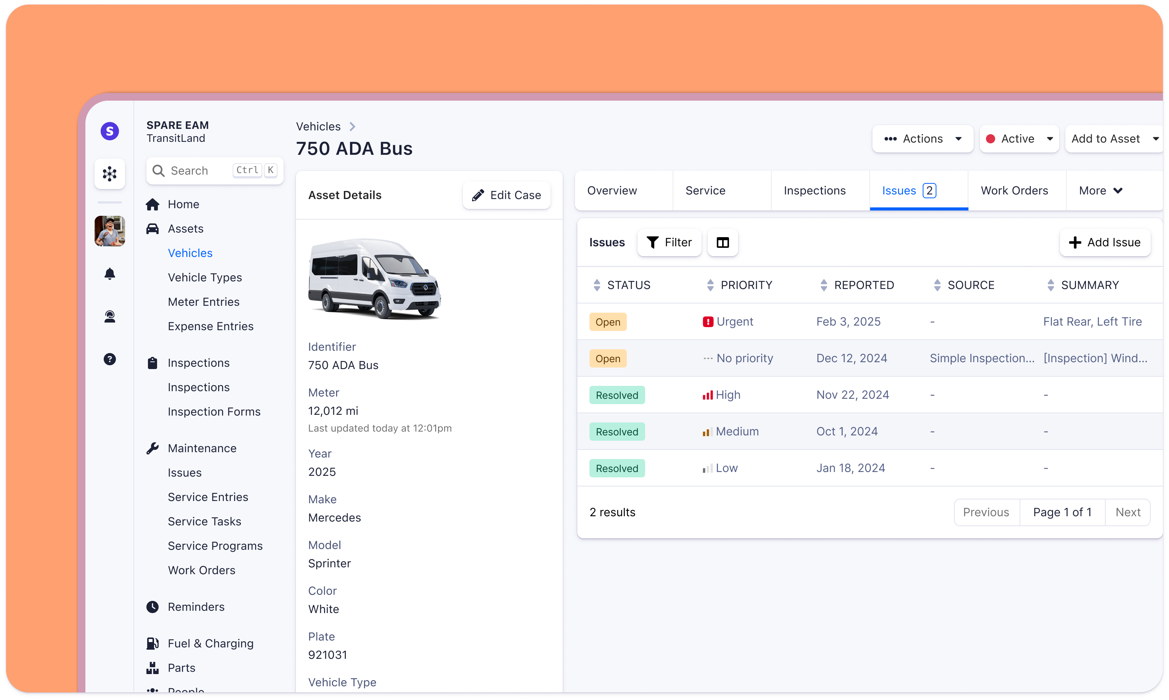1169x700 pixels.
Task: Switch to the Inspections tab
Action: [x=814, y=191]
